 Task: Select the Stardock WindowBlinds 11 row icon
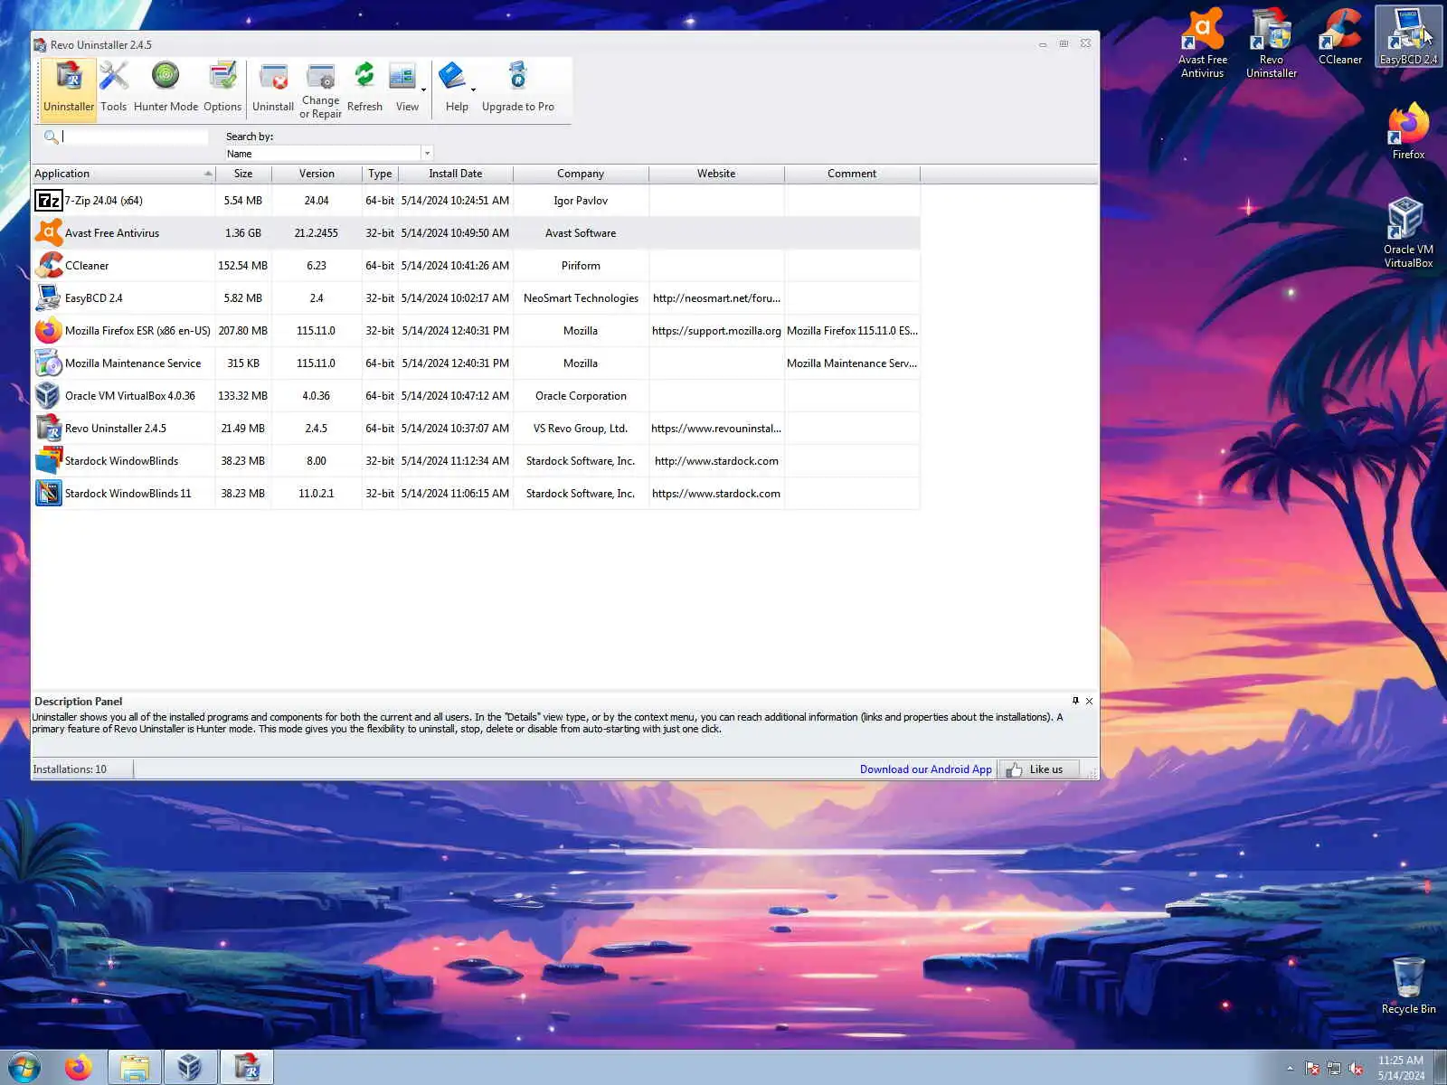pos(49,494)
